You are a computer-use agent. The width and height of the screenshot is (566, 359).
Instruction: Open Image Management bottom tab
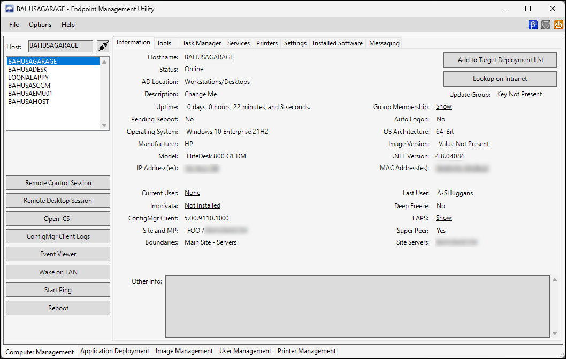pyautogui.click(x=184, y=350)
